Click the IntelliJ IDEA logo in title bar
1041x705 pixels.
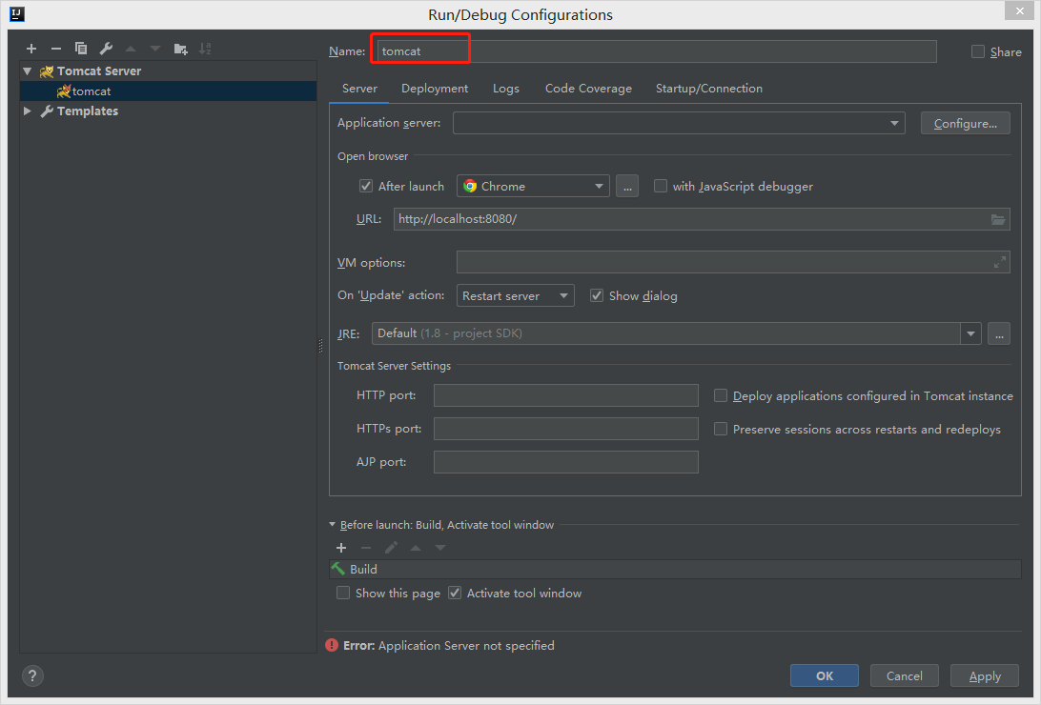pos(17,14)
